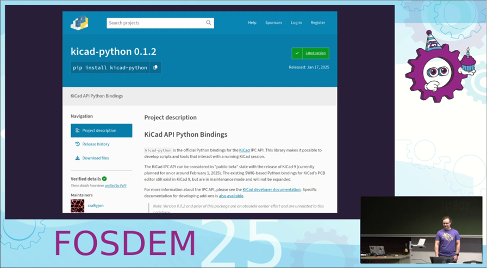Open the Help menu link
This screenshot has width=487, height=268.
pos(252,23)
